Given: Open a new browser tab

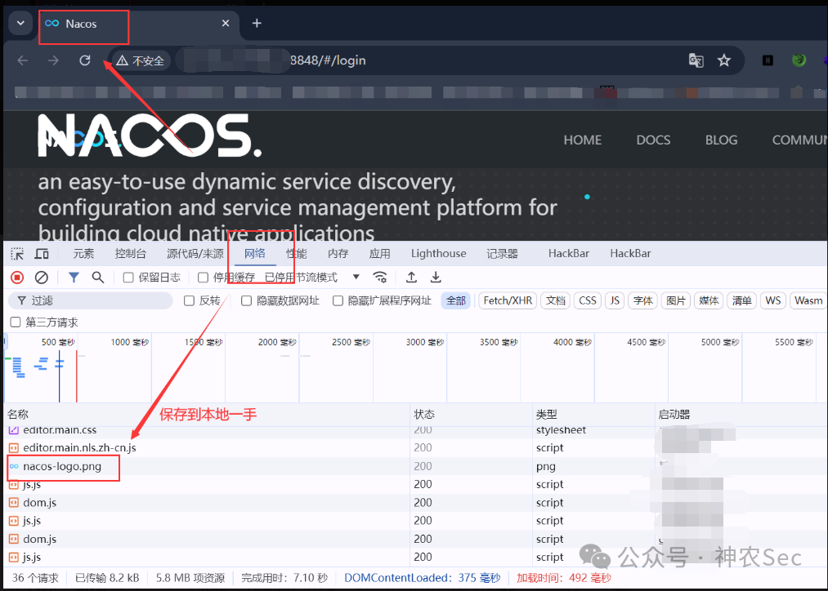Looking at the screenshot, I should (257, 23).
